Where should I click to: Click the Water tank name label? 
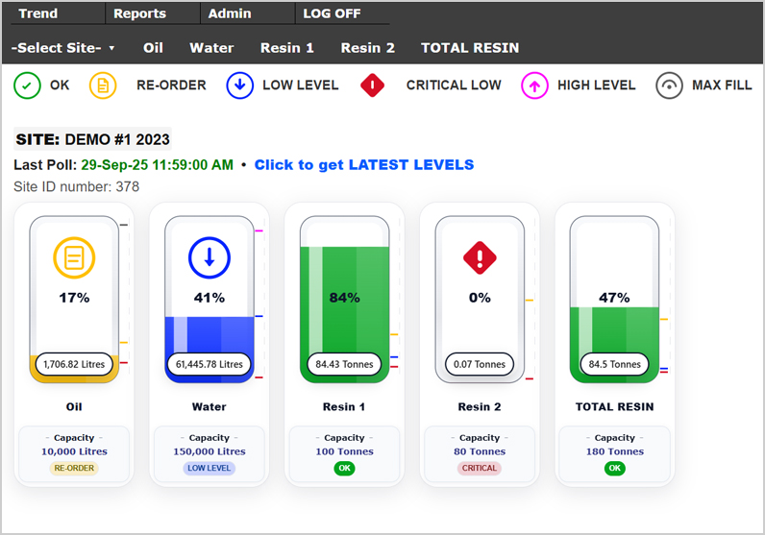(x=210, y=406)
